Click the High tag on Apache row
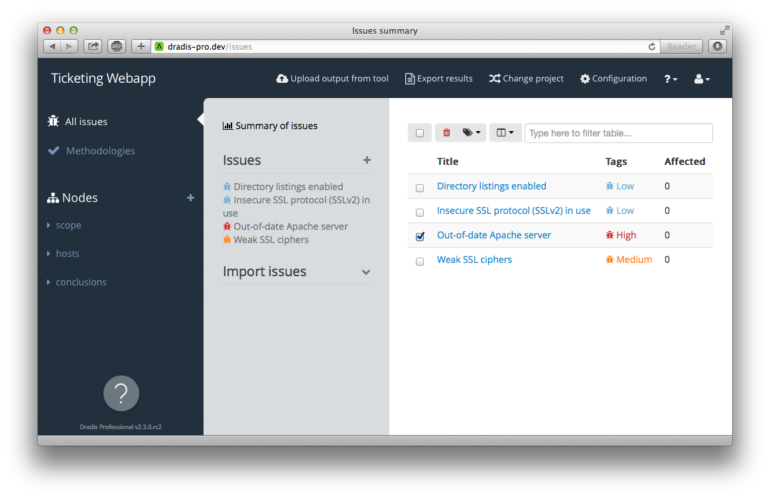The height and width of the screenshot is (498, 770). (x=621, y=235)
